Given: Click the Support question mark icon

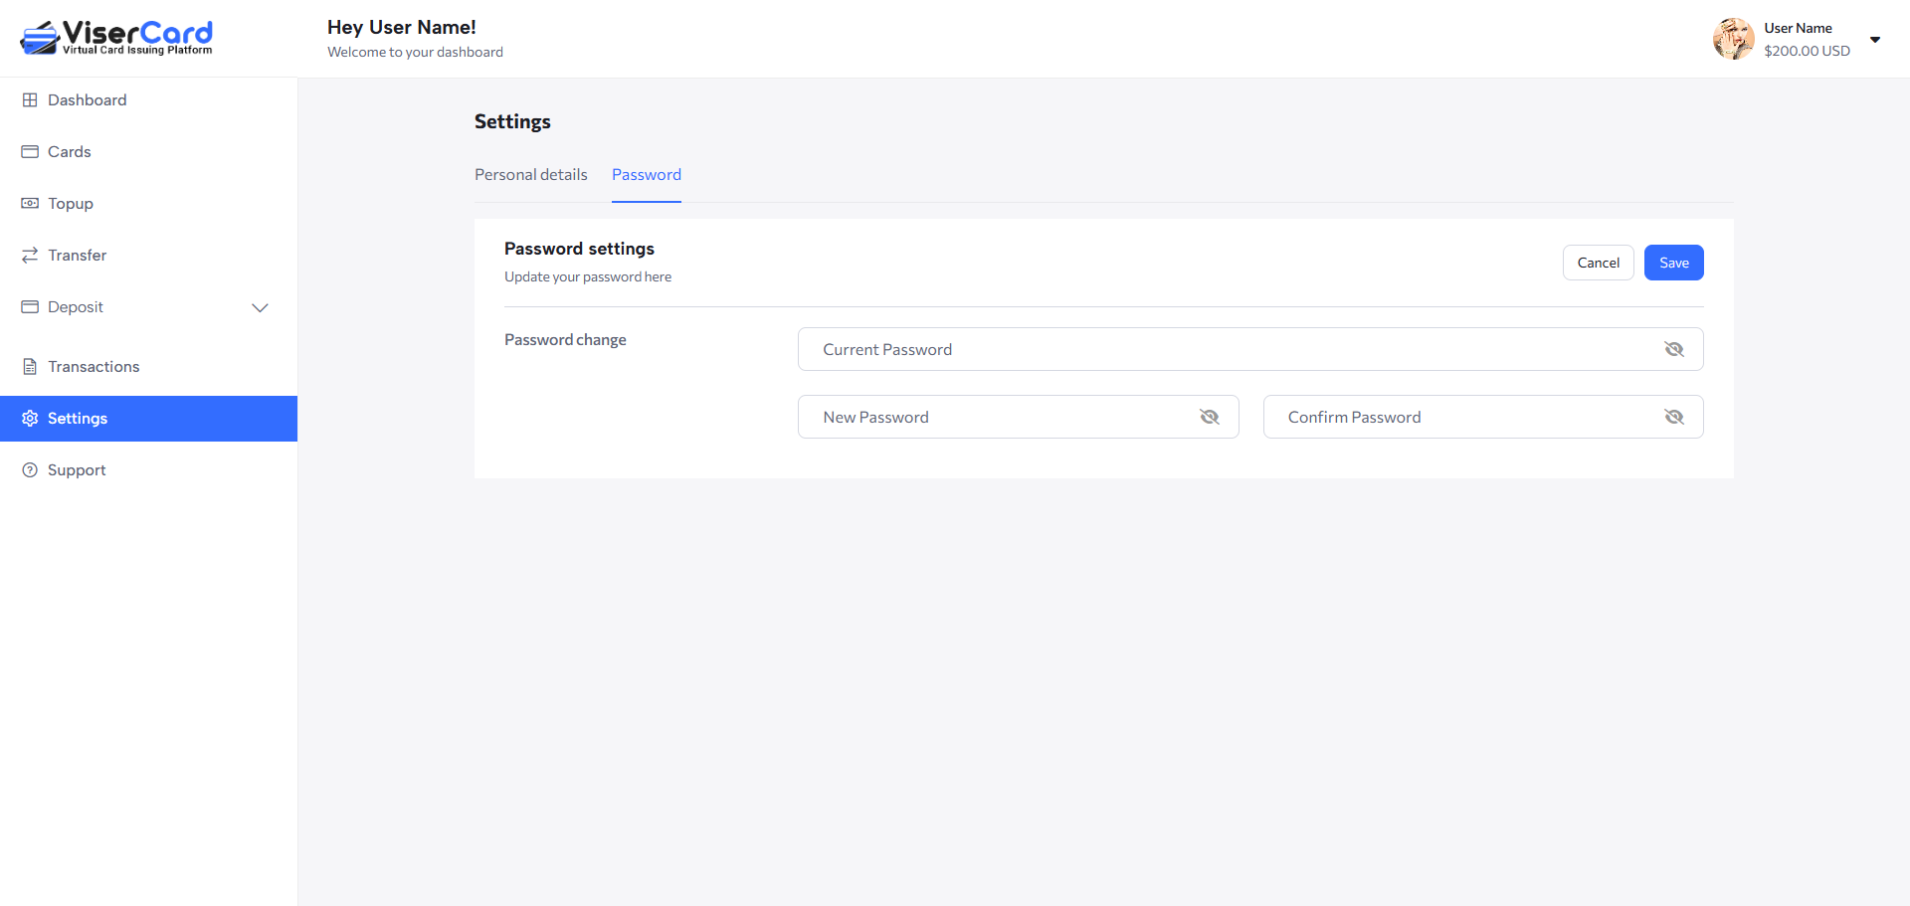Looking at the screenshot, I should [30, 470].
